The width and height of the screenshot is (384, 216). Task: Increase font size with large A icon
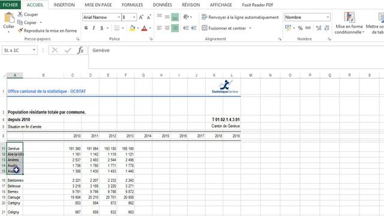point(141,17)
